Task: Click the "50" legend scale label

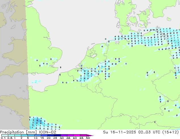Action: (x=88, y=138)
